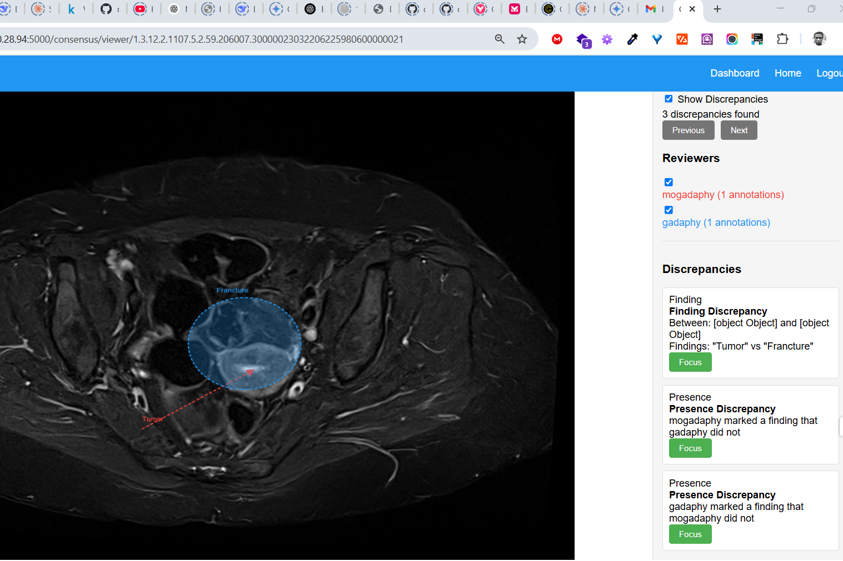Open the html.to.design extension
Viewport: 843px width, 561px height.
757,39
